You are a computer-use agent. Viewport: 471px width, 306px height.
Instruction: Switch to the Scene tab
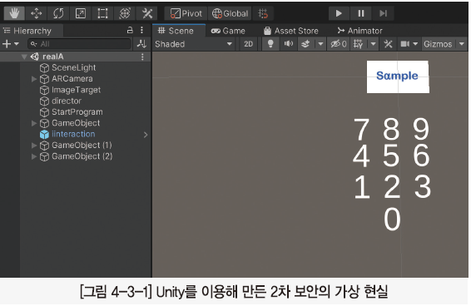pos(179,31)
